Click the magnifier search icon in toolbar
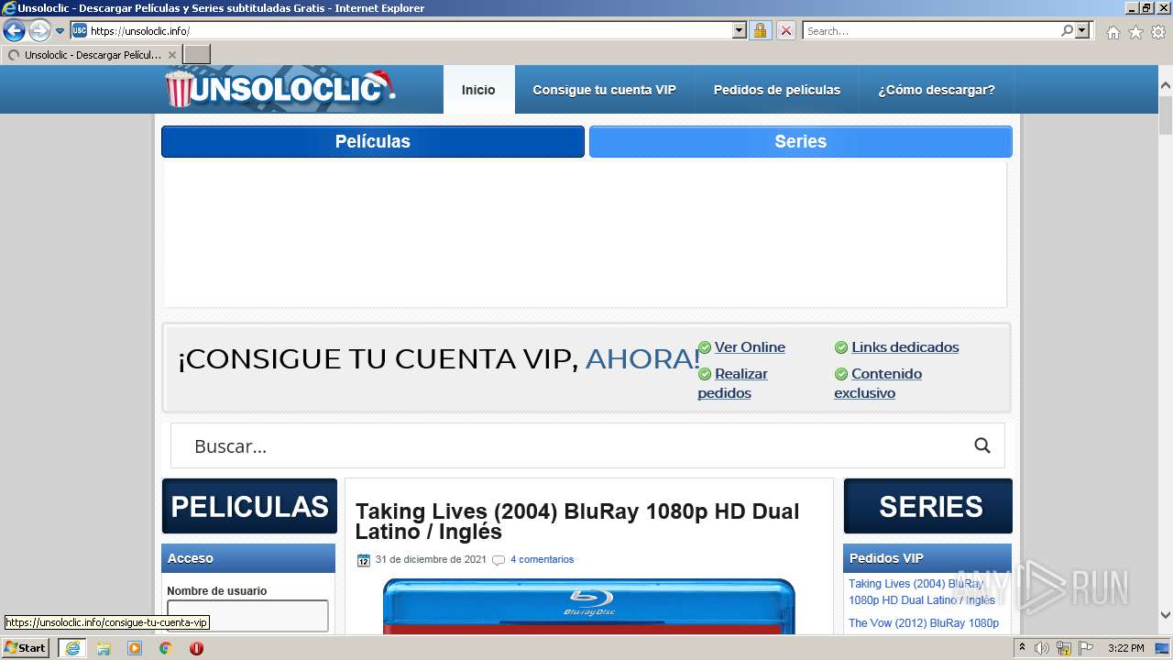Screen dimensions: 1173x660 (x=1067, y=30)
